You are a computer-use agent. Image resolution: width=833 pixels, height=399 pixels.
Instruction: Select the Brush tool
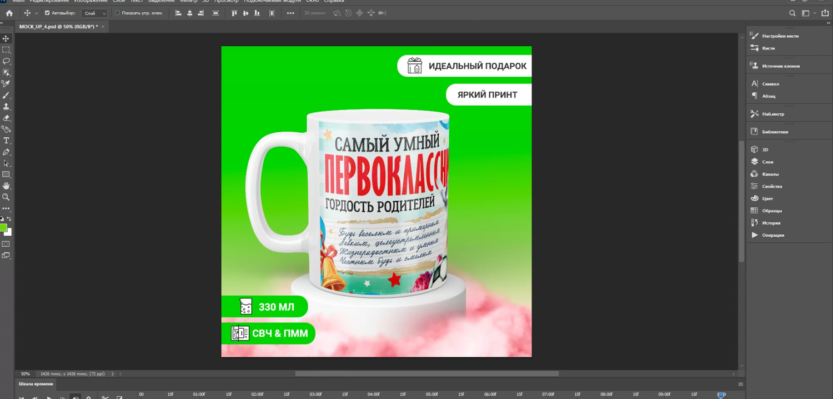click(6, 95)
